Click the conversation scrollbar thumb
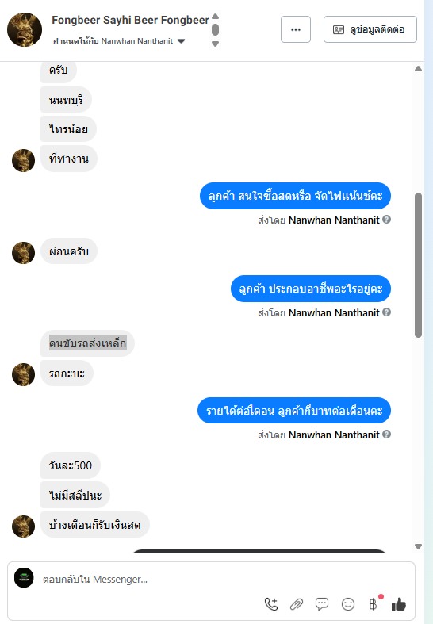 (418, 266)
